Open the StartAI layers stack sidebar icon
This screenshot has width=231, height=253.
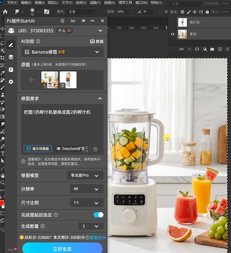click(x=11, y=57)
